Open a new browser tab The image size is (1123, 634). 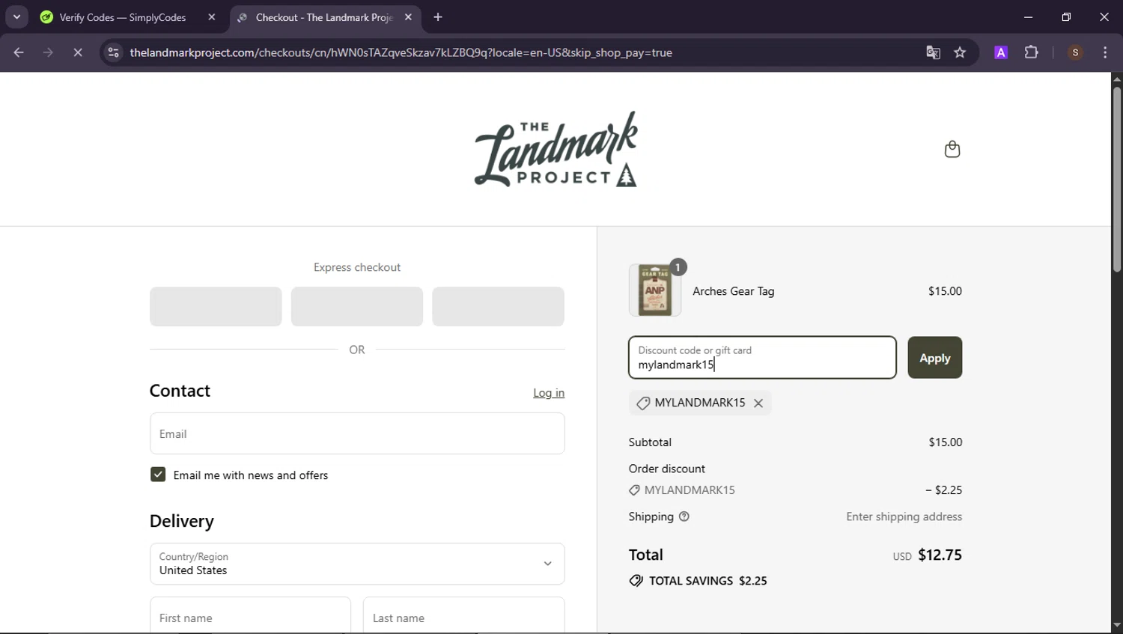(x=438, y=17)
